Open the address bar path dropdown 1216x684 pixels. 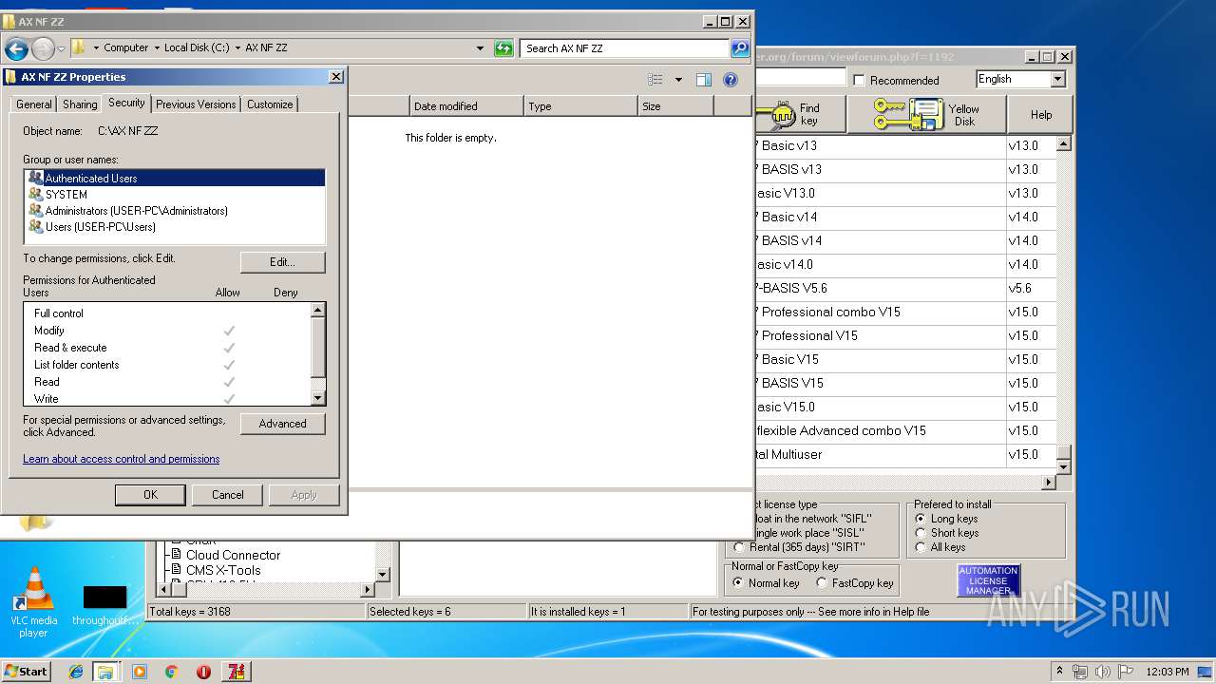point(480,48)
